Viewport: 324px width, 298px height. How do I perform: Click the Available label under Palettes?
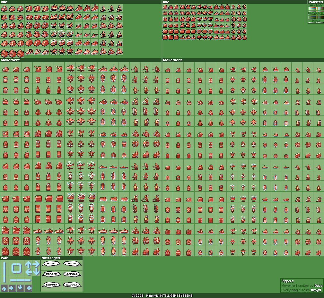(x=316, y=5)
